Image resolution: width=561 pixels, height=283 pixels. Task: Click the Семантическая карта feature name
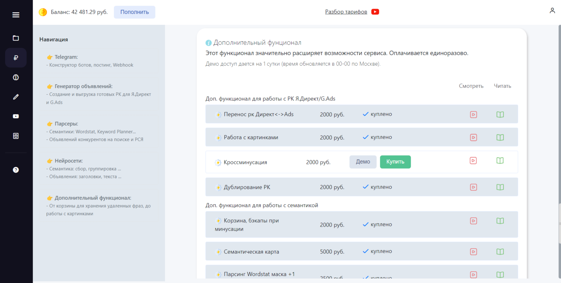tap(251, 252)
